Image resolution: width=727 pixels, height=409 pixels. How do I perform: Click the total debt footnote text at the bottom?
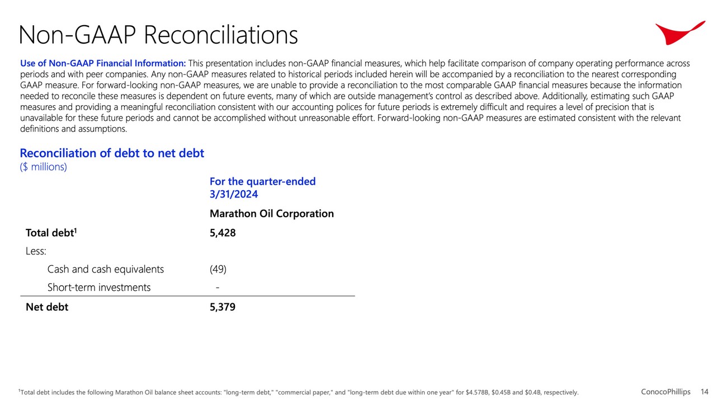tap(299, 392)
